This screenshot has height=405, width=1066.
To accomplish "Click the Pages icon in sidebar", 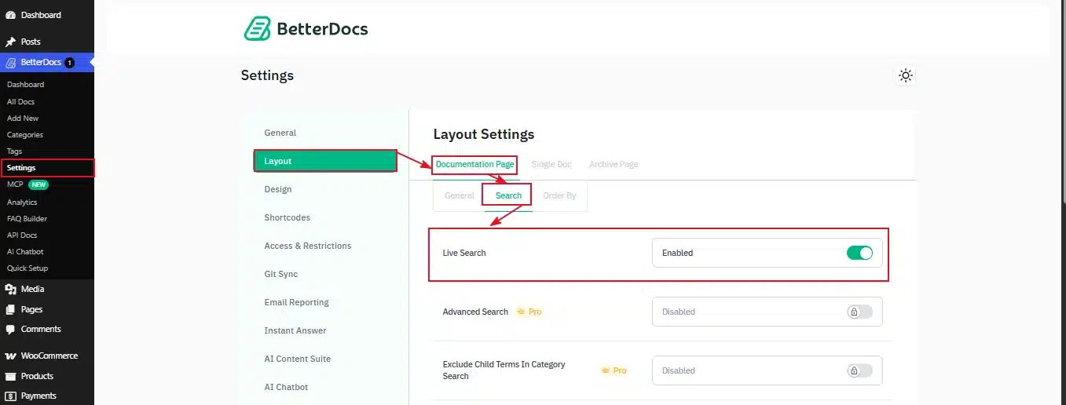I will tap(11, 309).
